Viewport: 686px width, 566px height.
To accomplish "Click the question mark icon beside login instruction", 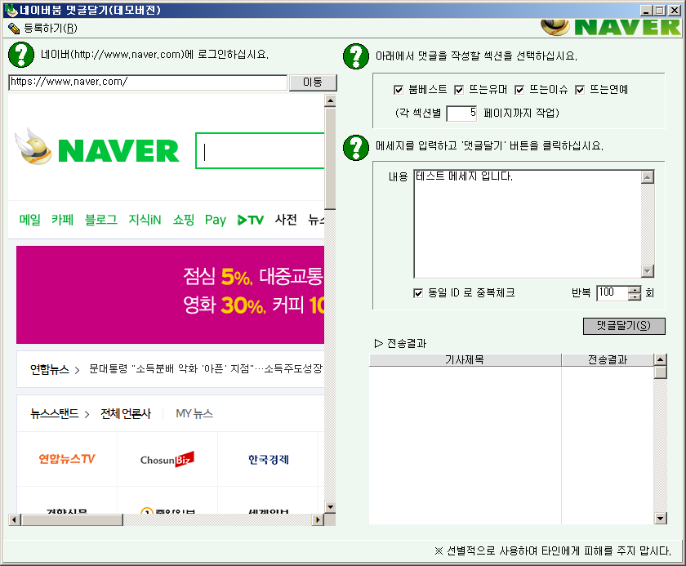I will point(20,55).
